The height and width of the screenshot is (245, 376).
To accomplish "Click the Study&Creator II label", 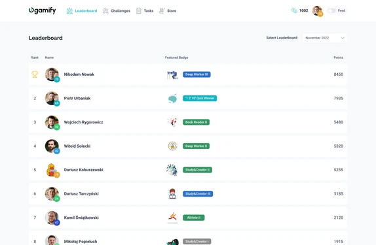I will (197, 170).
